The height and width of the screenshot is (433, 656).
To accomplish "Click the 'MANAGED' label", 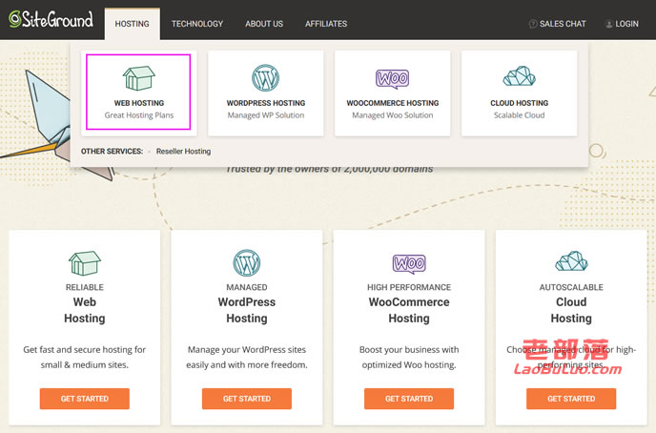I will (246, 287).
